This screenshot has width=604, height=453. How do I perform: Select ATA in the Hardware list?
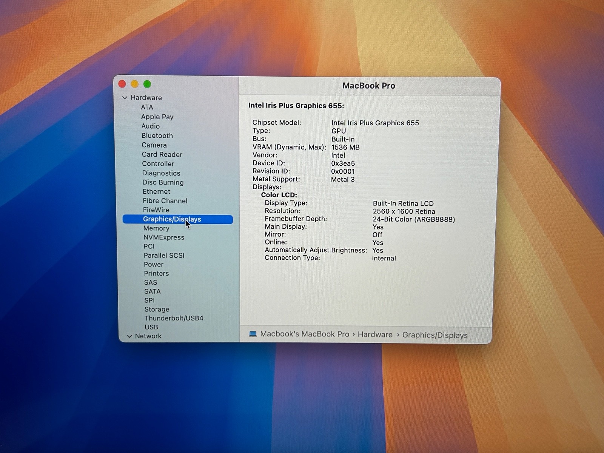(147, 107)
